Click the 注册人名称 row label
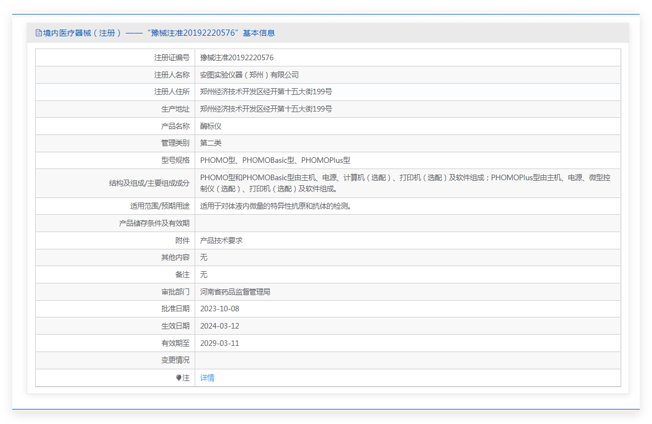652x424 pixels. (172, 75)
